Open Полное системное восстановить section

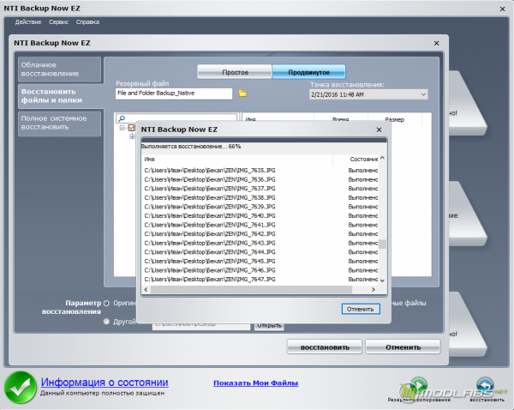[x=59, y=123]
